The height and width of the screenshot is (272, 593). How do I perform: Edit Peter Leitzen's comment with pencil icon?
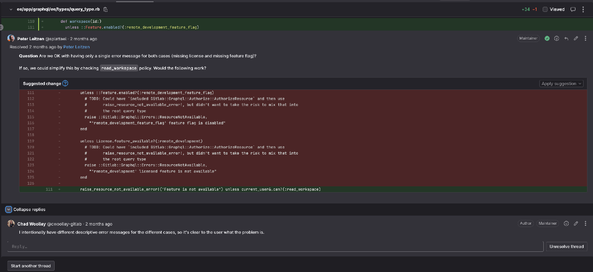coord(576,38)
